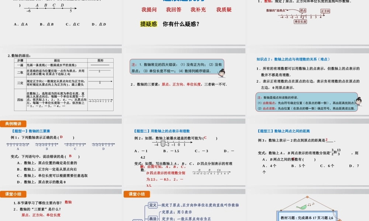The height and width of the screenshot is (221, 369).
Task: Click the 画法 box in the mind map
Action: 153,219
